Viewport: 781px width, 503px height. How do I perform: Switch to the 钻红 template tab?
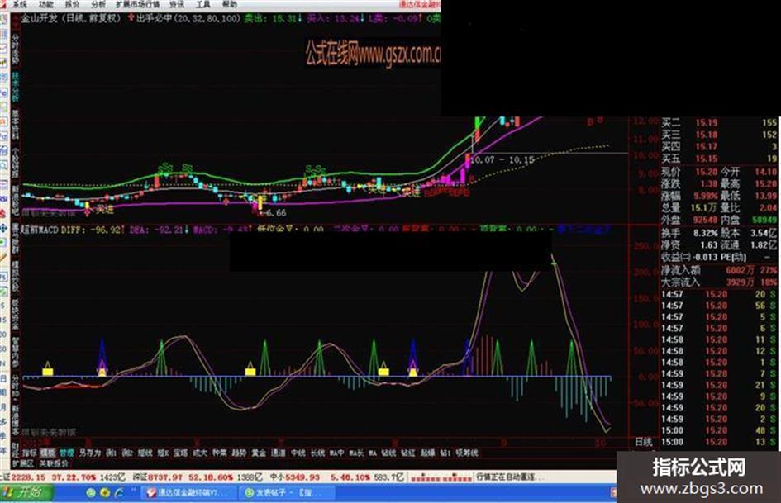pos(408,453)
